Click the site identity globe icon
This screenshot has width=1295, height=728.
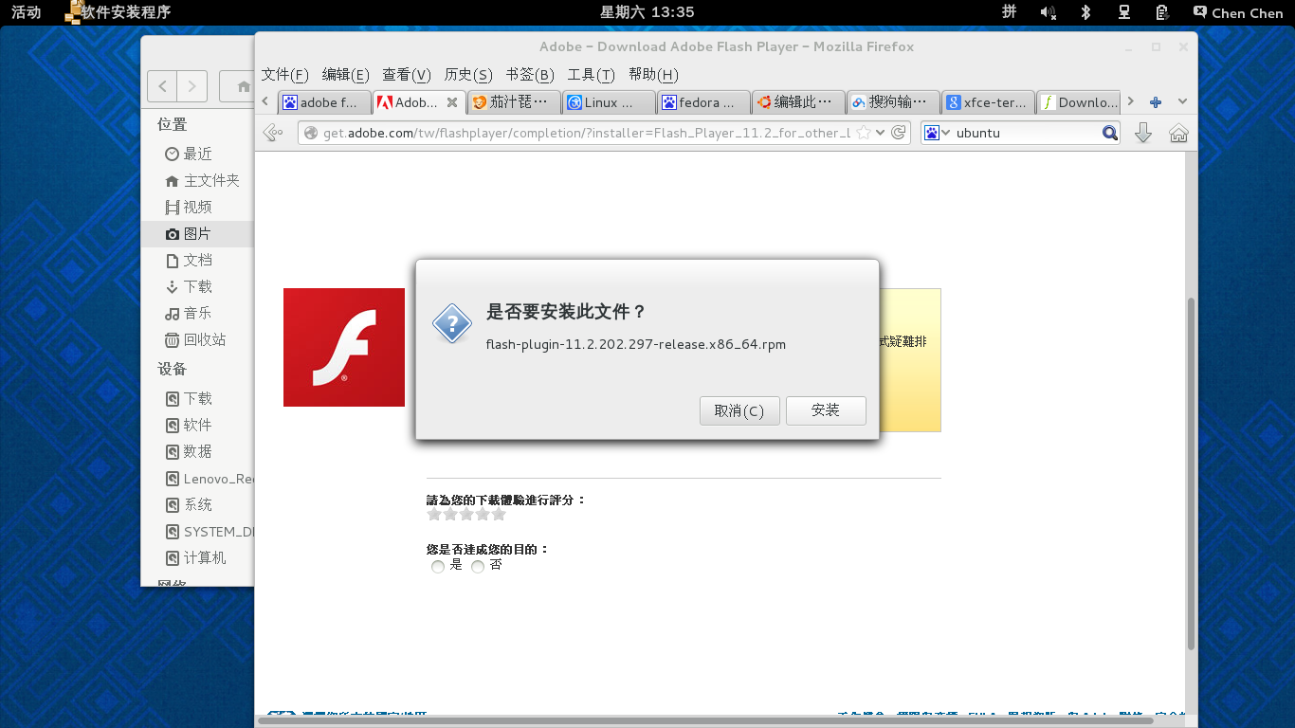click(x=310, y=133)
